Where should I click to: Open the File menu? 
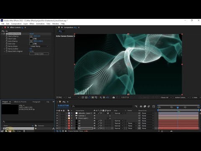pyautogui.click(x=3, y=24)
